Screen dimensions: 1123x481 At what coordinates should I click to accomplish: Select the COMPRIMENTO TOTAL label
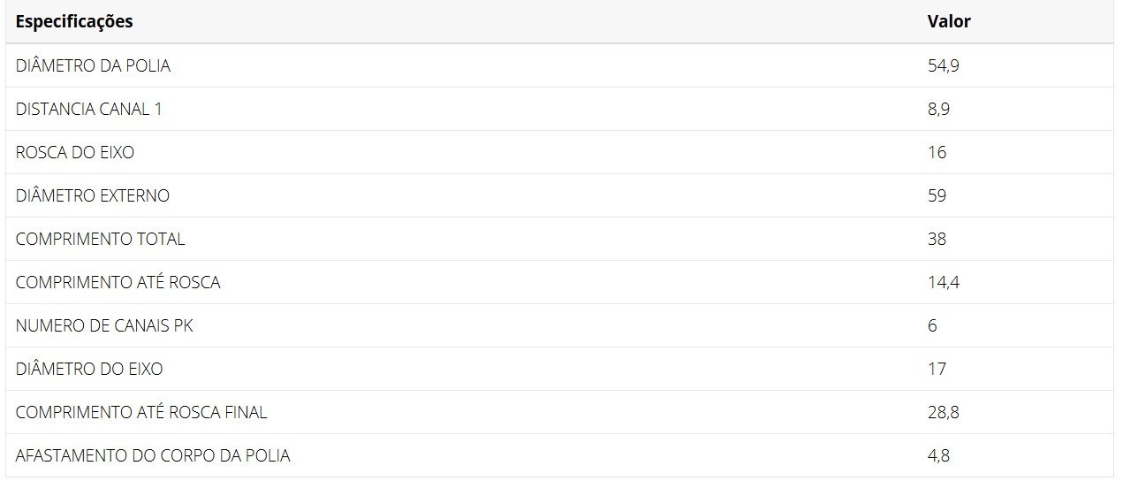(100, 240)
